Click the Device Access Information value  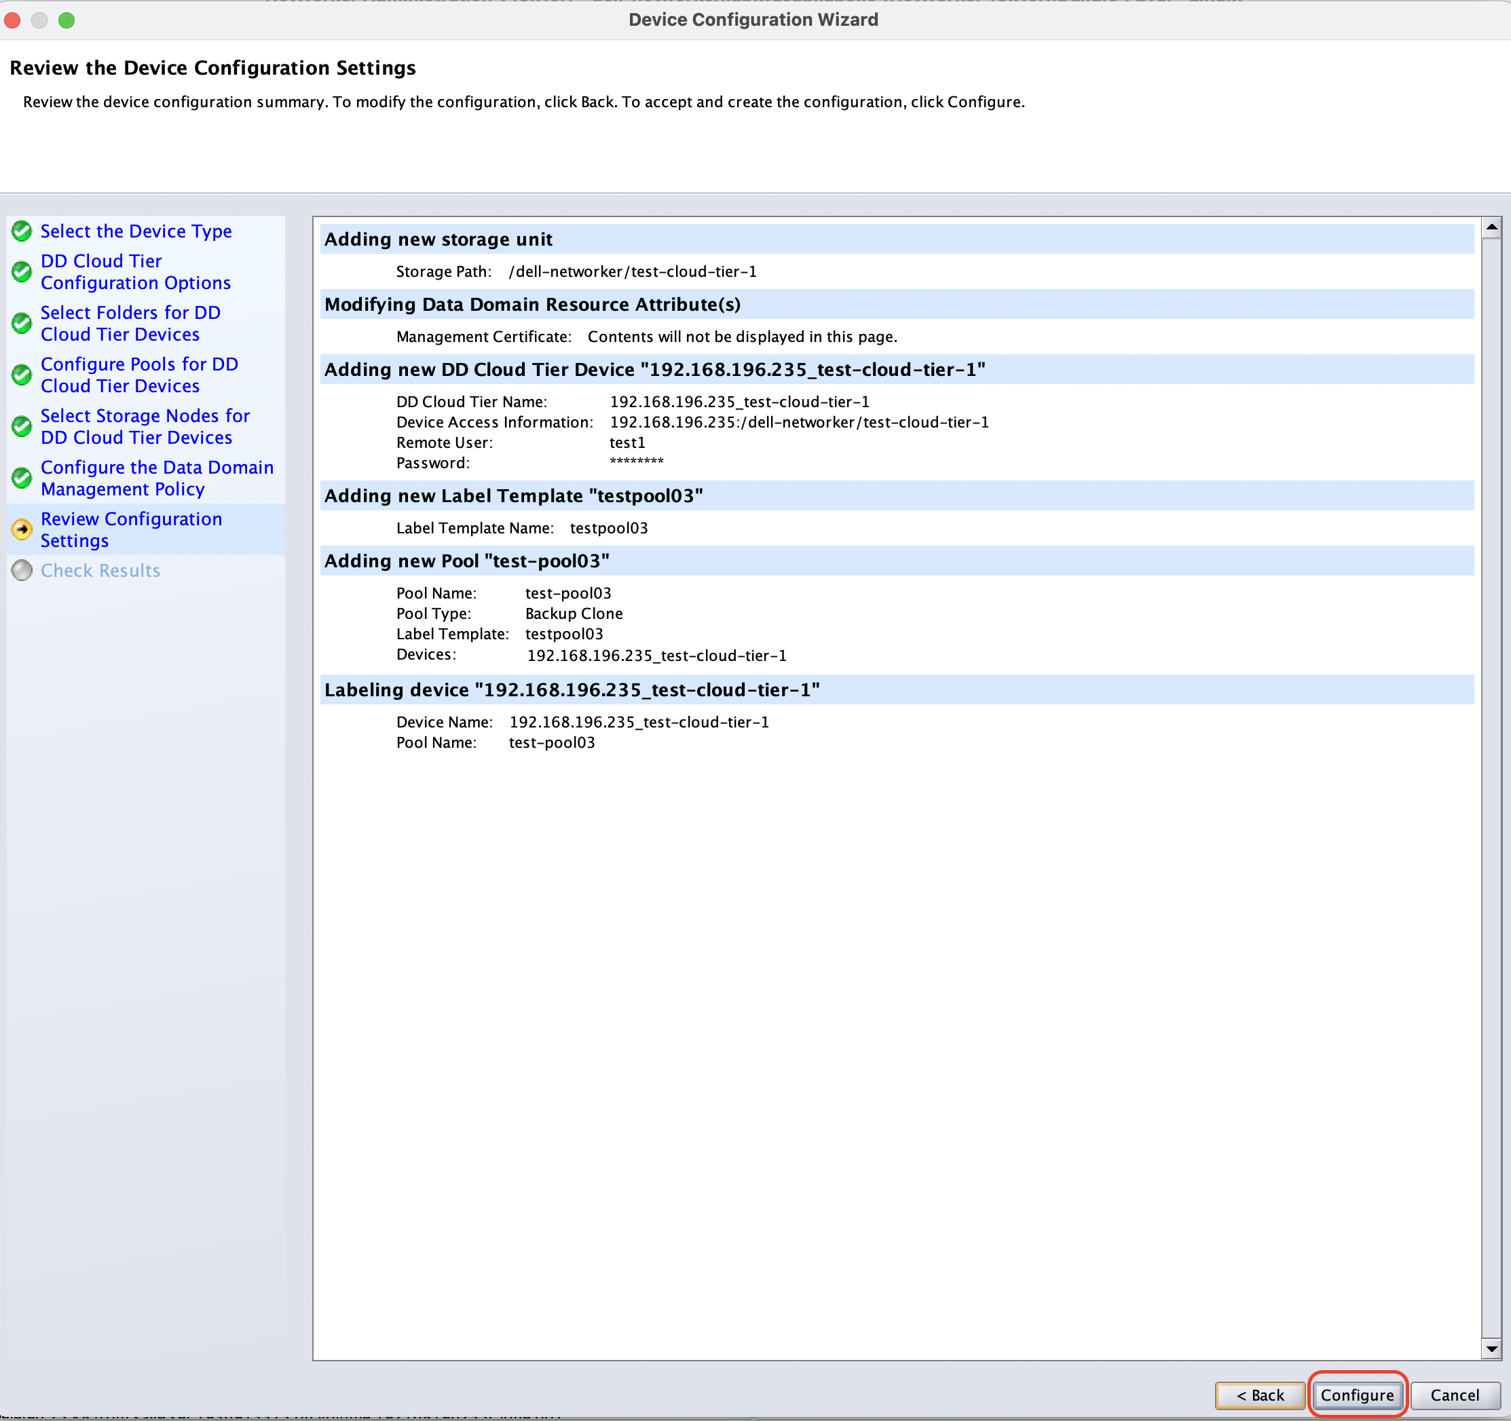[800, 423]
